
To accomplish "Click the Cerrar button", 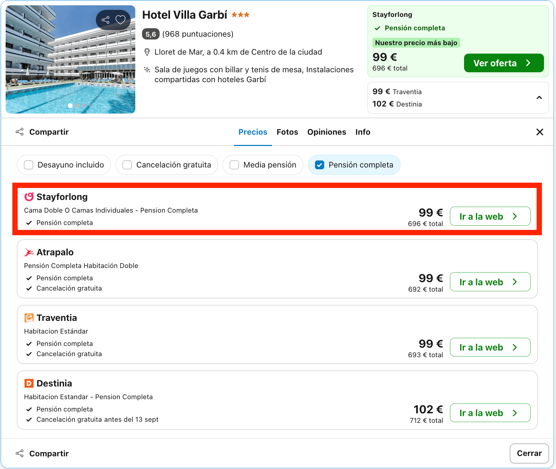I will coord(529,453).
